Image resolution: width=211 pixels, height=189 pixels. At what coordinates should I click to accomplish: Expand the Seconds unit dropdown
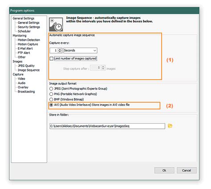pos(80,50)
